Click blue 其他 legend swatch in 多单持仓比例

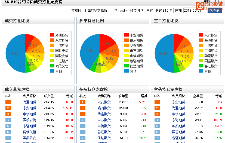127,71
